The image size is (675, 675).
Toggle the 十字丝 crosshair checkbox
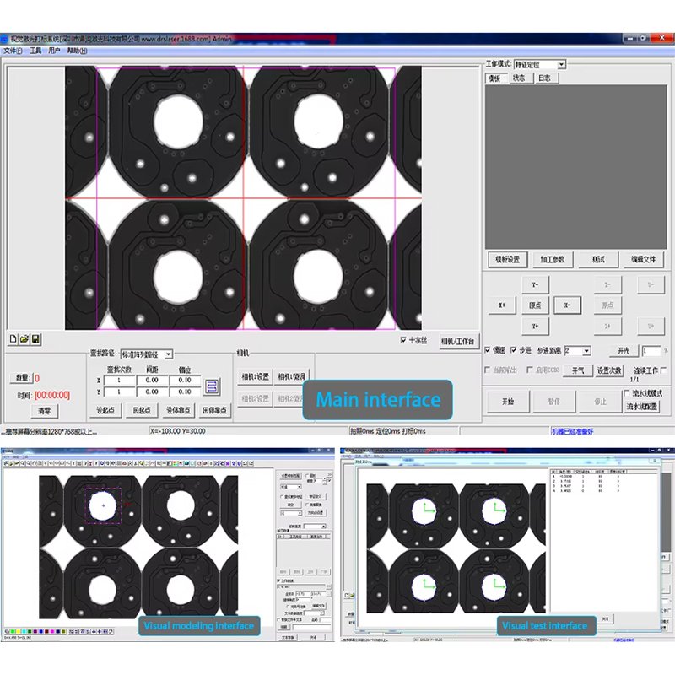pos(403,340)
